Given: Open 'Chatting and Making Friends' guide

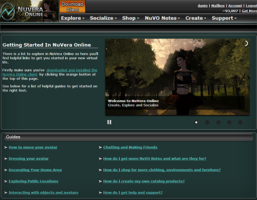Looking at the screenshot, I should click(x=130, y=148).
